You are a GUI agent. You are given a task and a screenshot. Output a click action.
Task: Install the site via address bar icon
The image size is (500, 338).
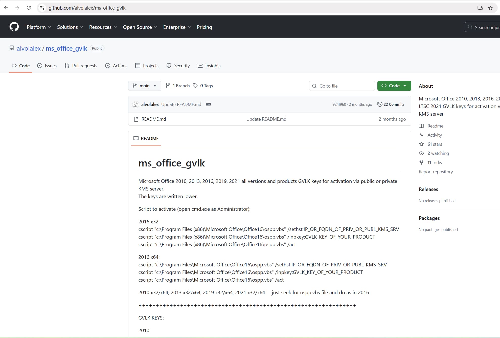tap(480, 8)
